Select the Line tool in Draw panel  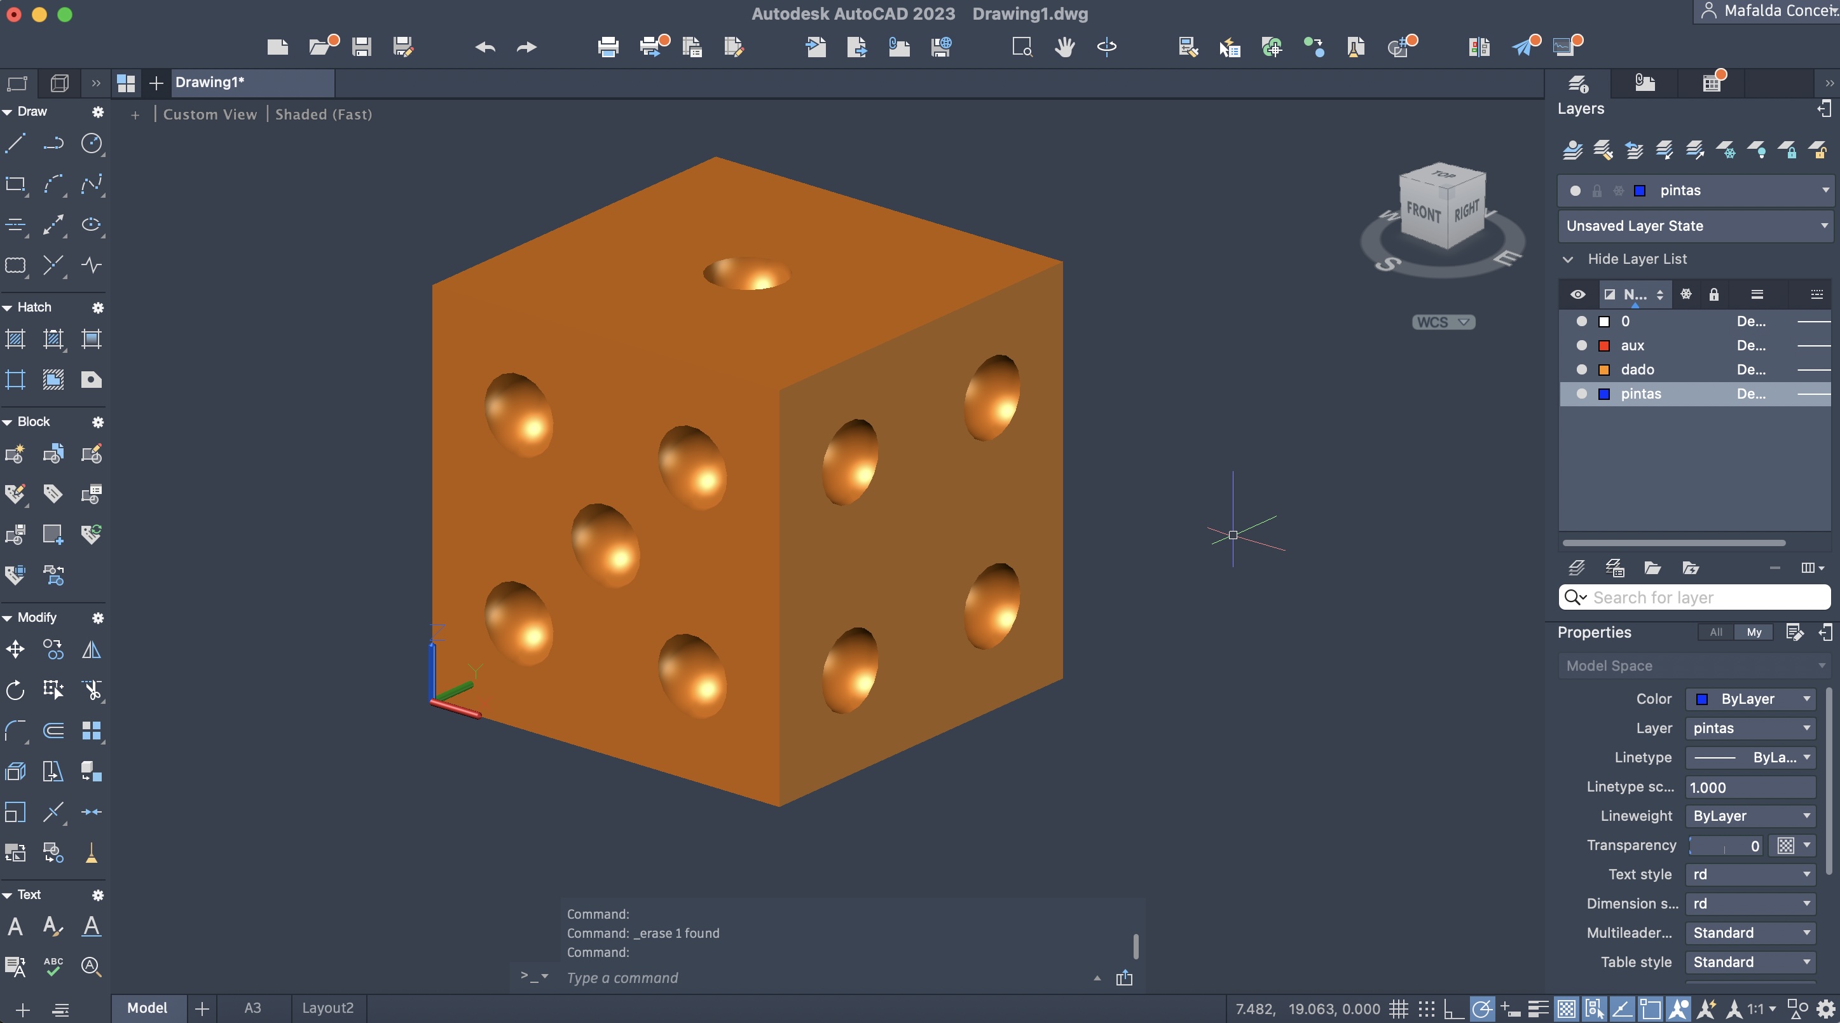tap(15, 144)
